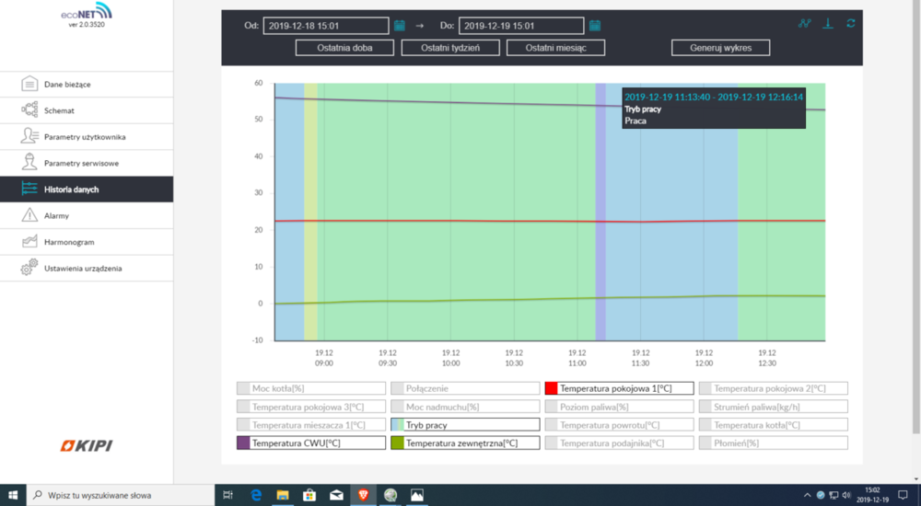The image size is (921, 506).
Task: Open the Windows notification center
Action: [x=908, y=495]
